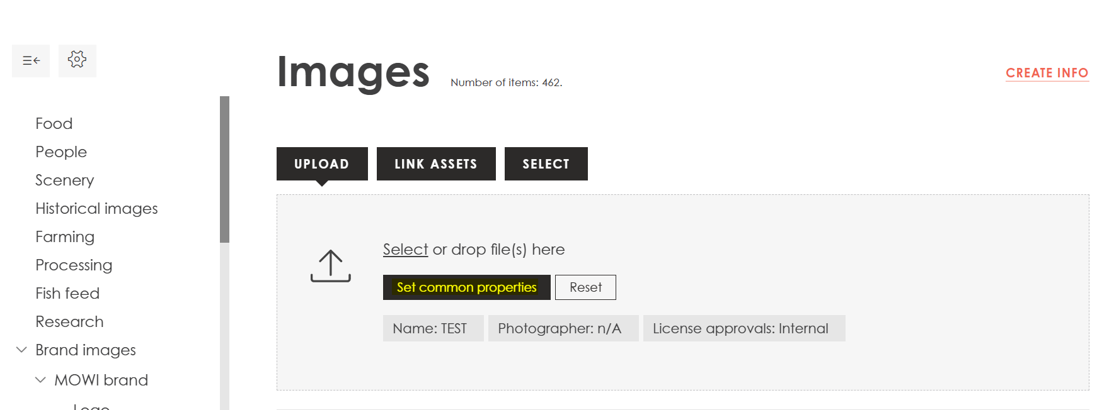The width and height of the screenshot is (1114, 410).
Task: Click the sidebar scrollbar thumb
Action: (224, 169)
